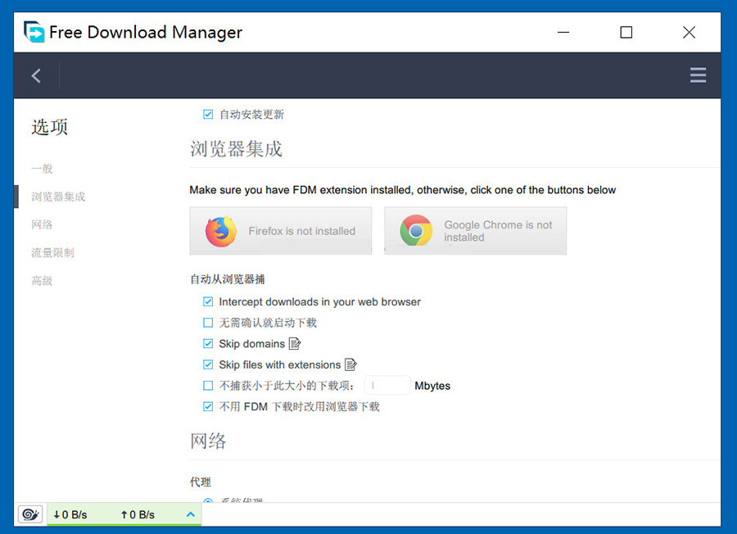Edit the Skip domains list icon
The width and height of the screenshot is (737, 534).
296,344
